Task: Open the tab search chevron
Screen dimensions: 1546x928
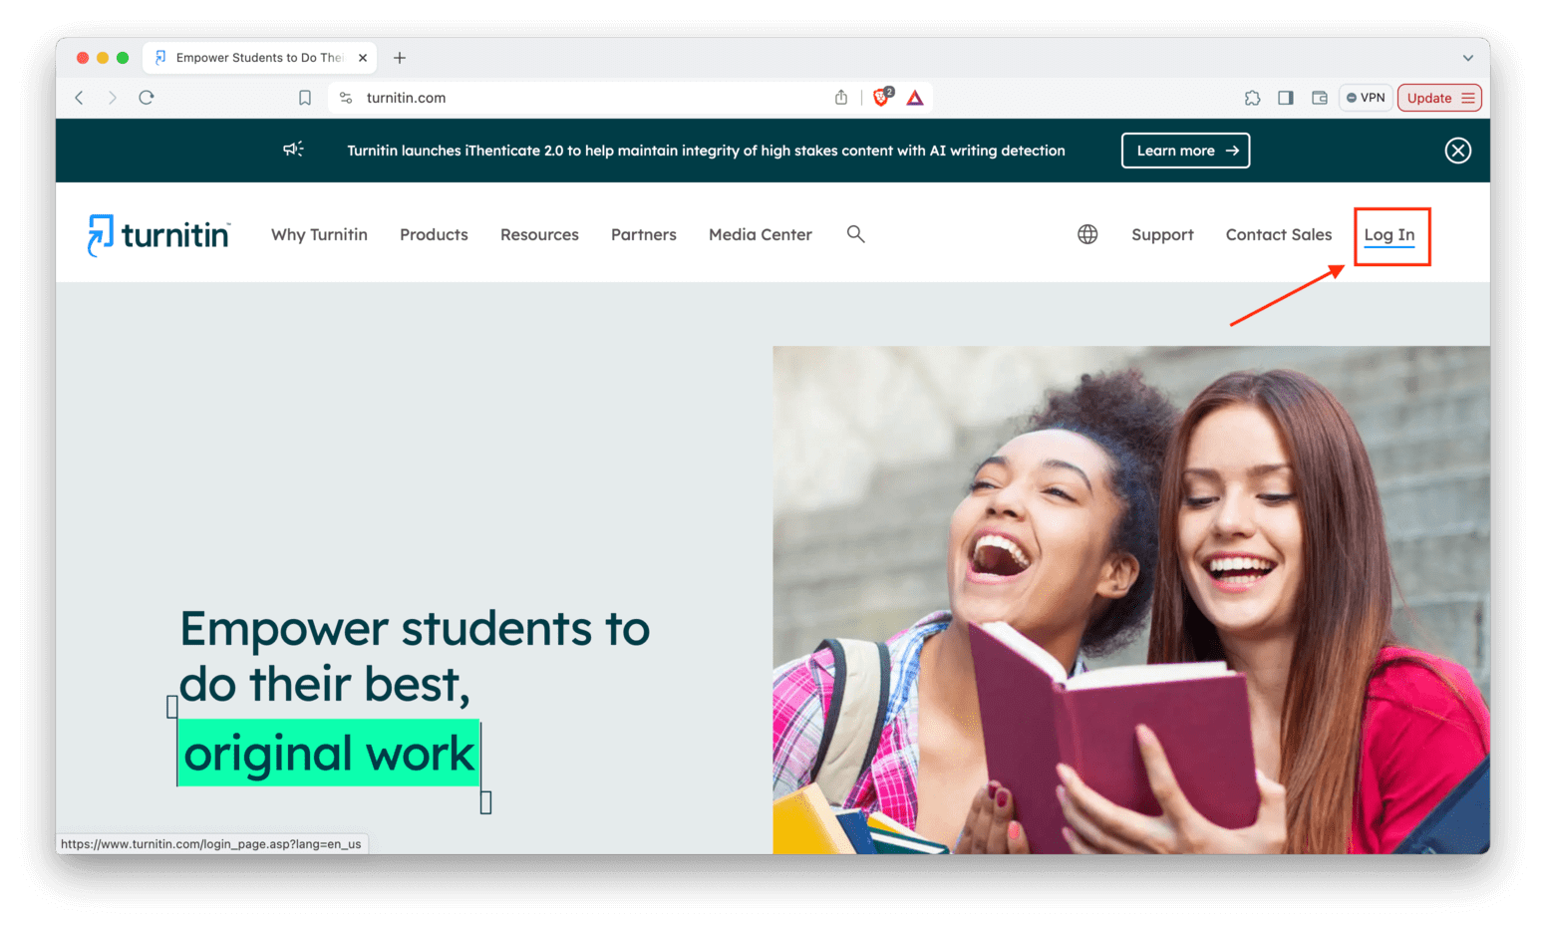Action: click(x=1467, y=57)
